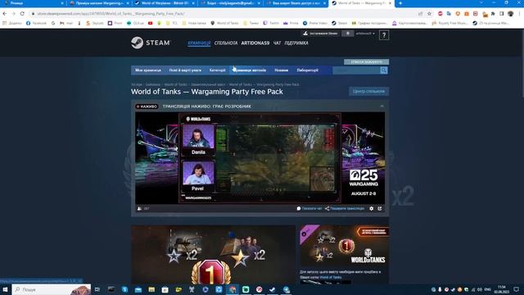Open the КРАМНИЦЯ store menu
Screen dimensions: 524x295
click(x=199, y=43)
